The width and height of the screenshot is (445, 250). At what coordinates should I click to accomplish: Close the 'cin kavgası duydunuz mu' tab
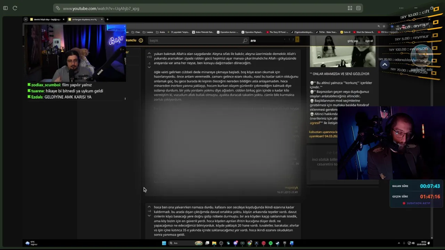[102, 19]
